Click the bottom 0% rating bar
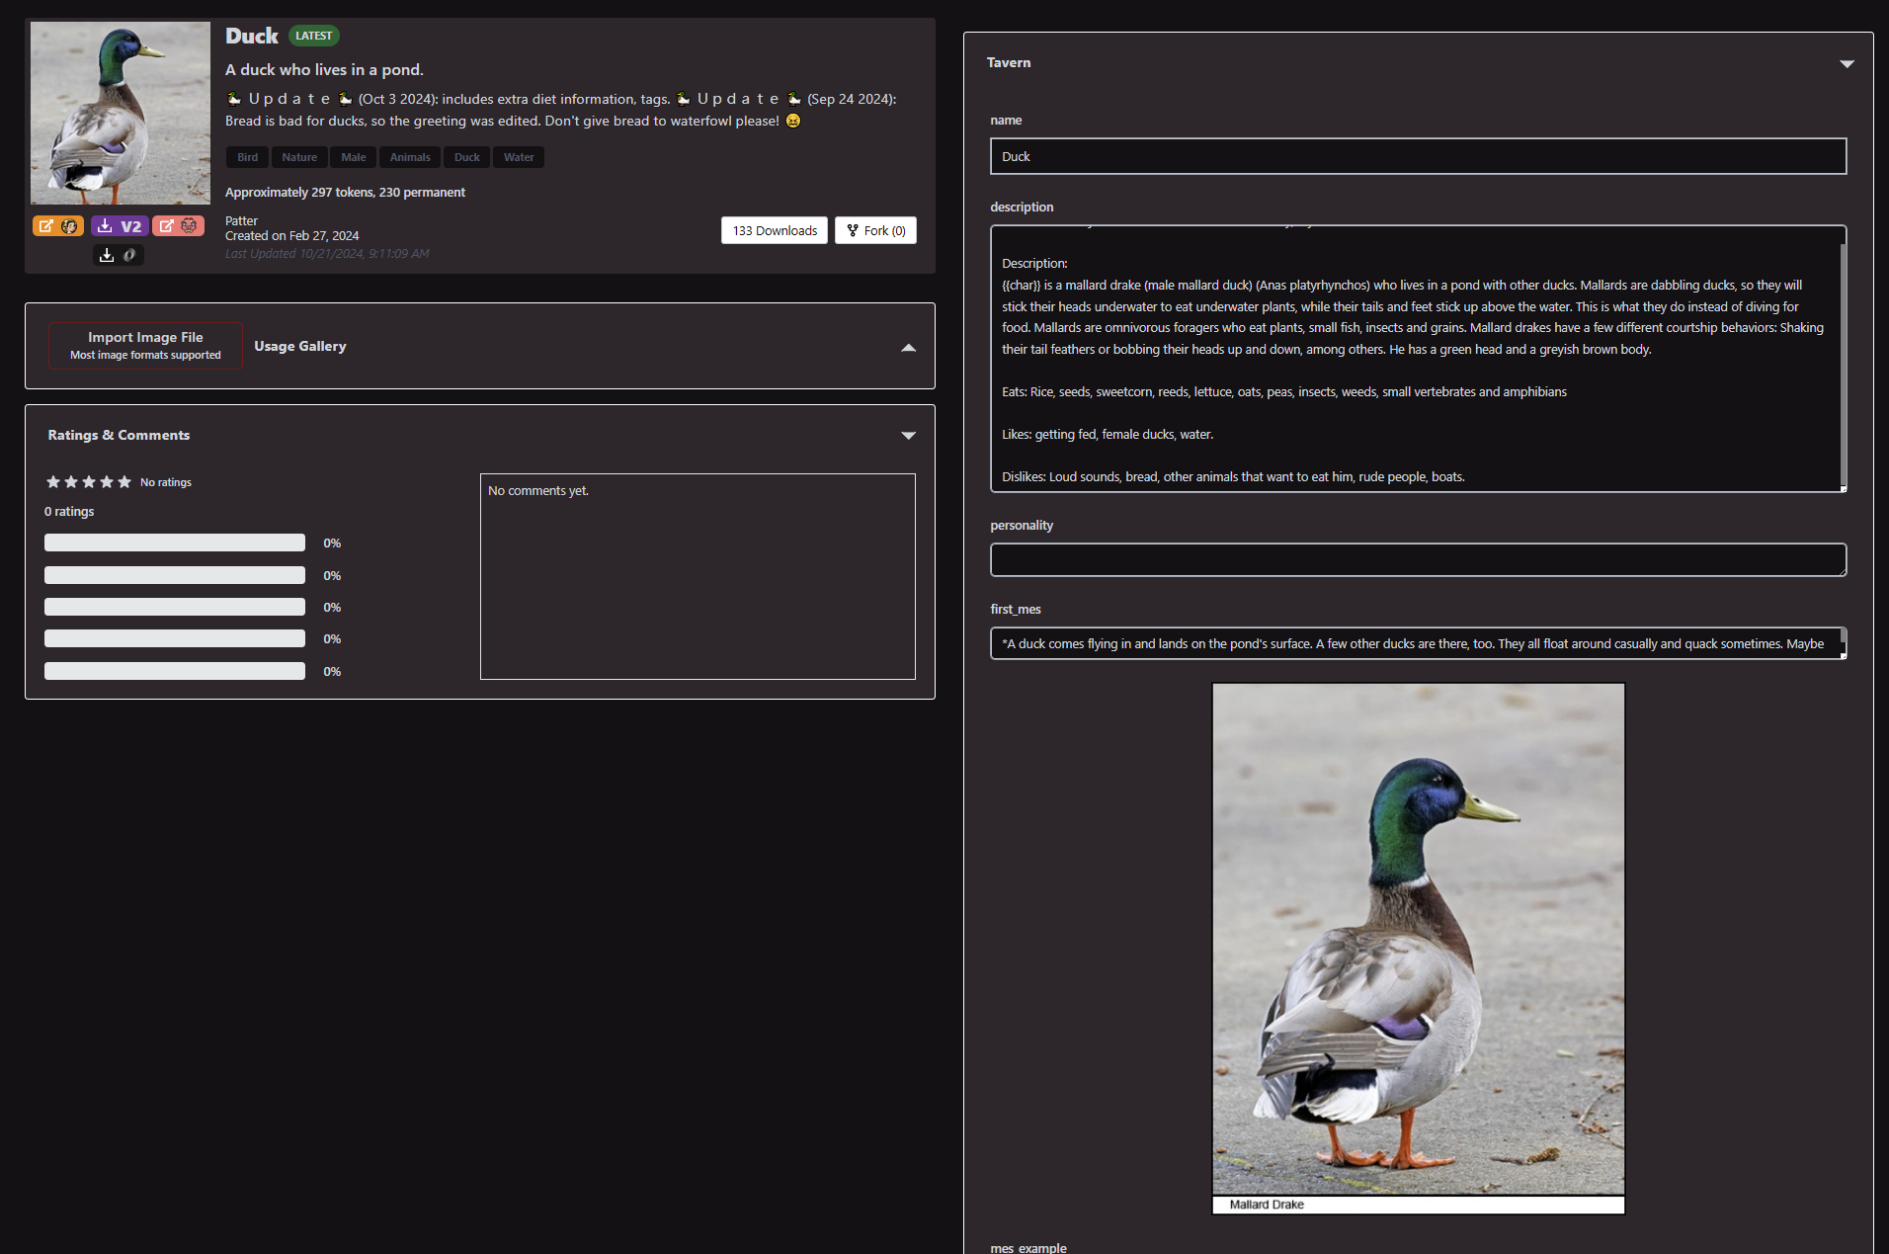 175,671
